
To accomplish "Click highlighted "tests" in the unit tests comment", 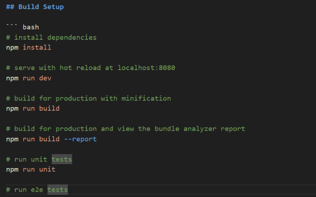I will pos(62,159).
